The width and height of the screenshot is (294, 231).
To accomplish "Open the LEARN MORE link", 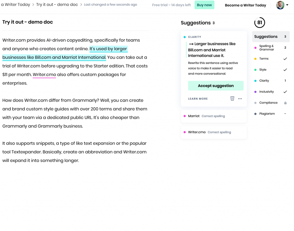I will click(x=198, y=99).
